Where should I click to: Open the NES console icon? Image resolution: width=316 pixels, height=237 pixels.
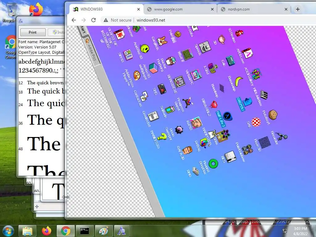(230, 156)
